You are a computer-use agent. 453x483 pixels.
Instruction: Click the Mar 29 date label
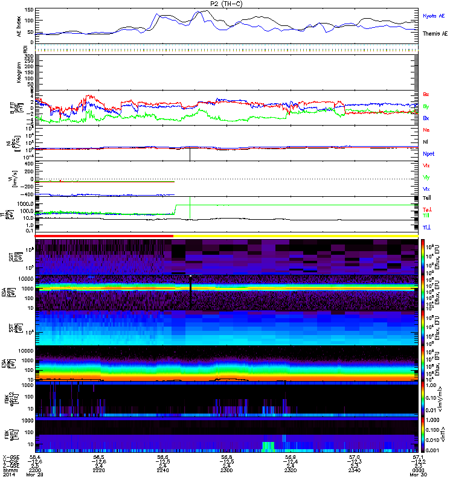[x=43, y=475]
